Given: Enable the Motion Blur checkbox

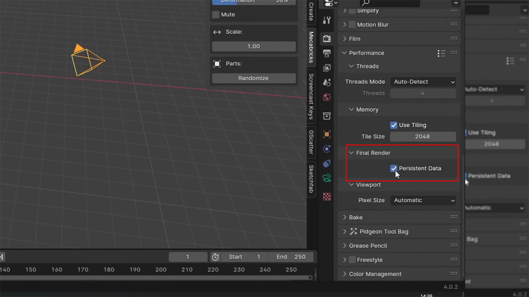Looking at the screenshot, I should pyautogui.click(x=352, y=24).
